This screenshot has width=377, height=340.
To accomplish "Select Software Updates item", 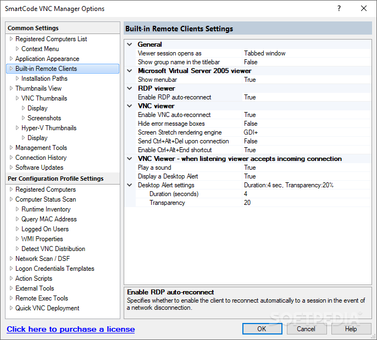I will pos(40,167).
